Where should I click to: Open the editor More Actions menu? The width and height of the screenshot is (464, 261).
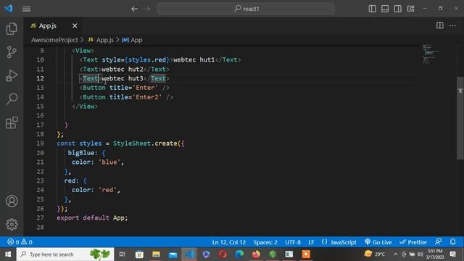(x=452, y=26)
